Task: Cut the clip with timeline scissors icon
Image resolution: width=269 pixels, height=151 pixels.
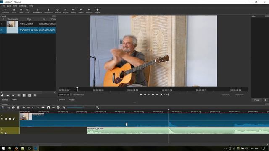Action: 8,107
